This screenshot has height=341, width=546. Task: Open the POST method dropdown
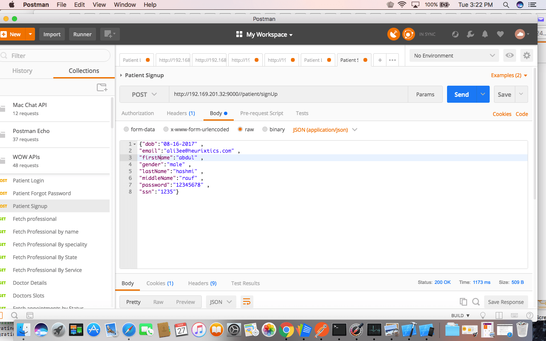(x=144, y=94)
